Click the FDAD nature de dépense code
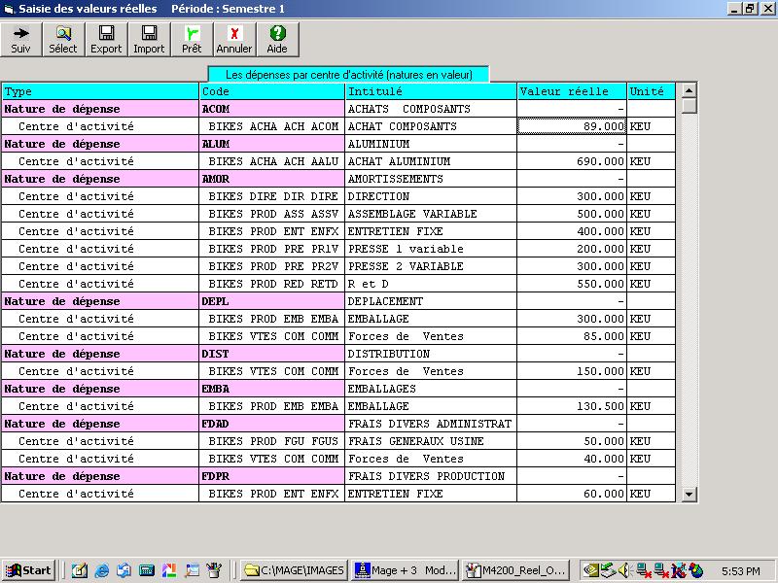Viewport: 778px width, 583px height. pos(272,424)
